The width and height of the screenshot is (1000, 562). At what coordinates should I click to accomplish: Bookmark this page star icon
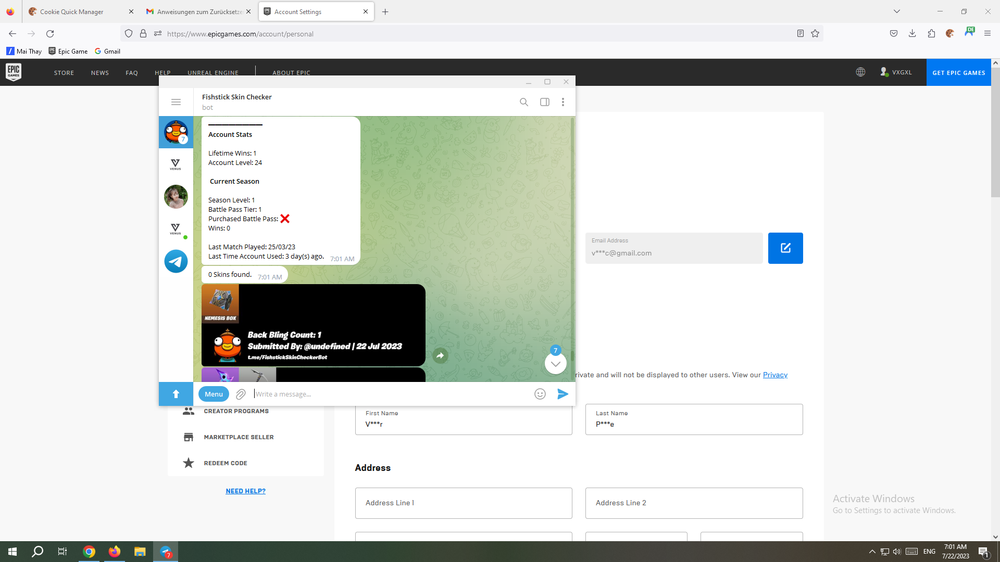pos(815,34)
